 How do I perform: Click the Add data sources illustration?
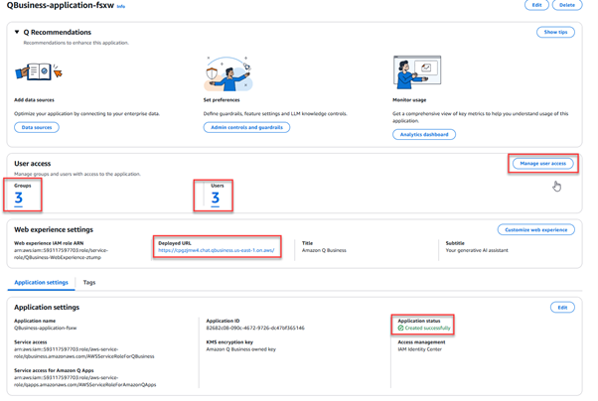pyautogui.click(x=39, y=71)
